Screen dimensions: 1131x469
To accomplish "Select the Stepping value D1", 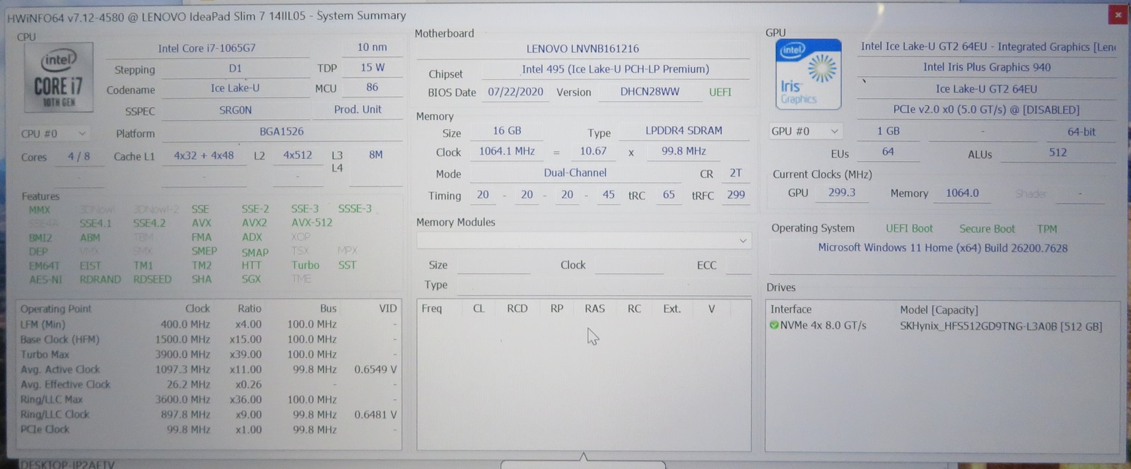I will tap(235, 69).
